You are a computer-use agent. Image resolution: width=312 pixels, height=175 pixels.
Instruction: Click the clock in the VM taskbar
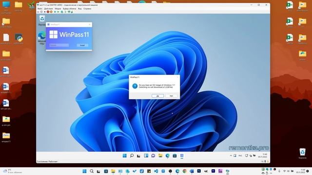tap(263, 156)
